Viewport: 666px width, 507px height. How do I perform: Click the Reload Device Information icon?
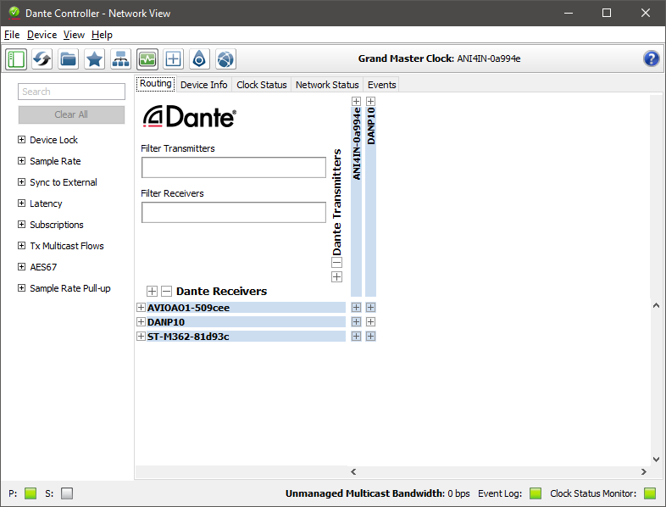42,58
